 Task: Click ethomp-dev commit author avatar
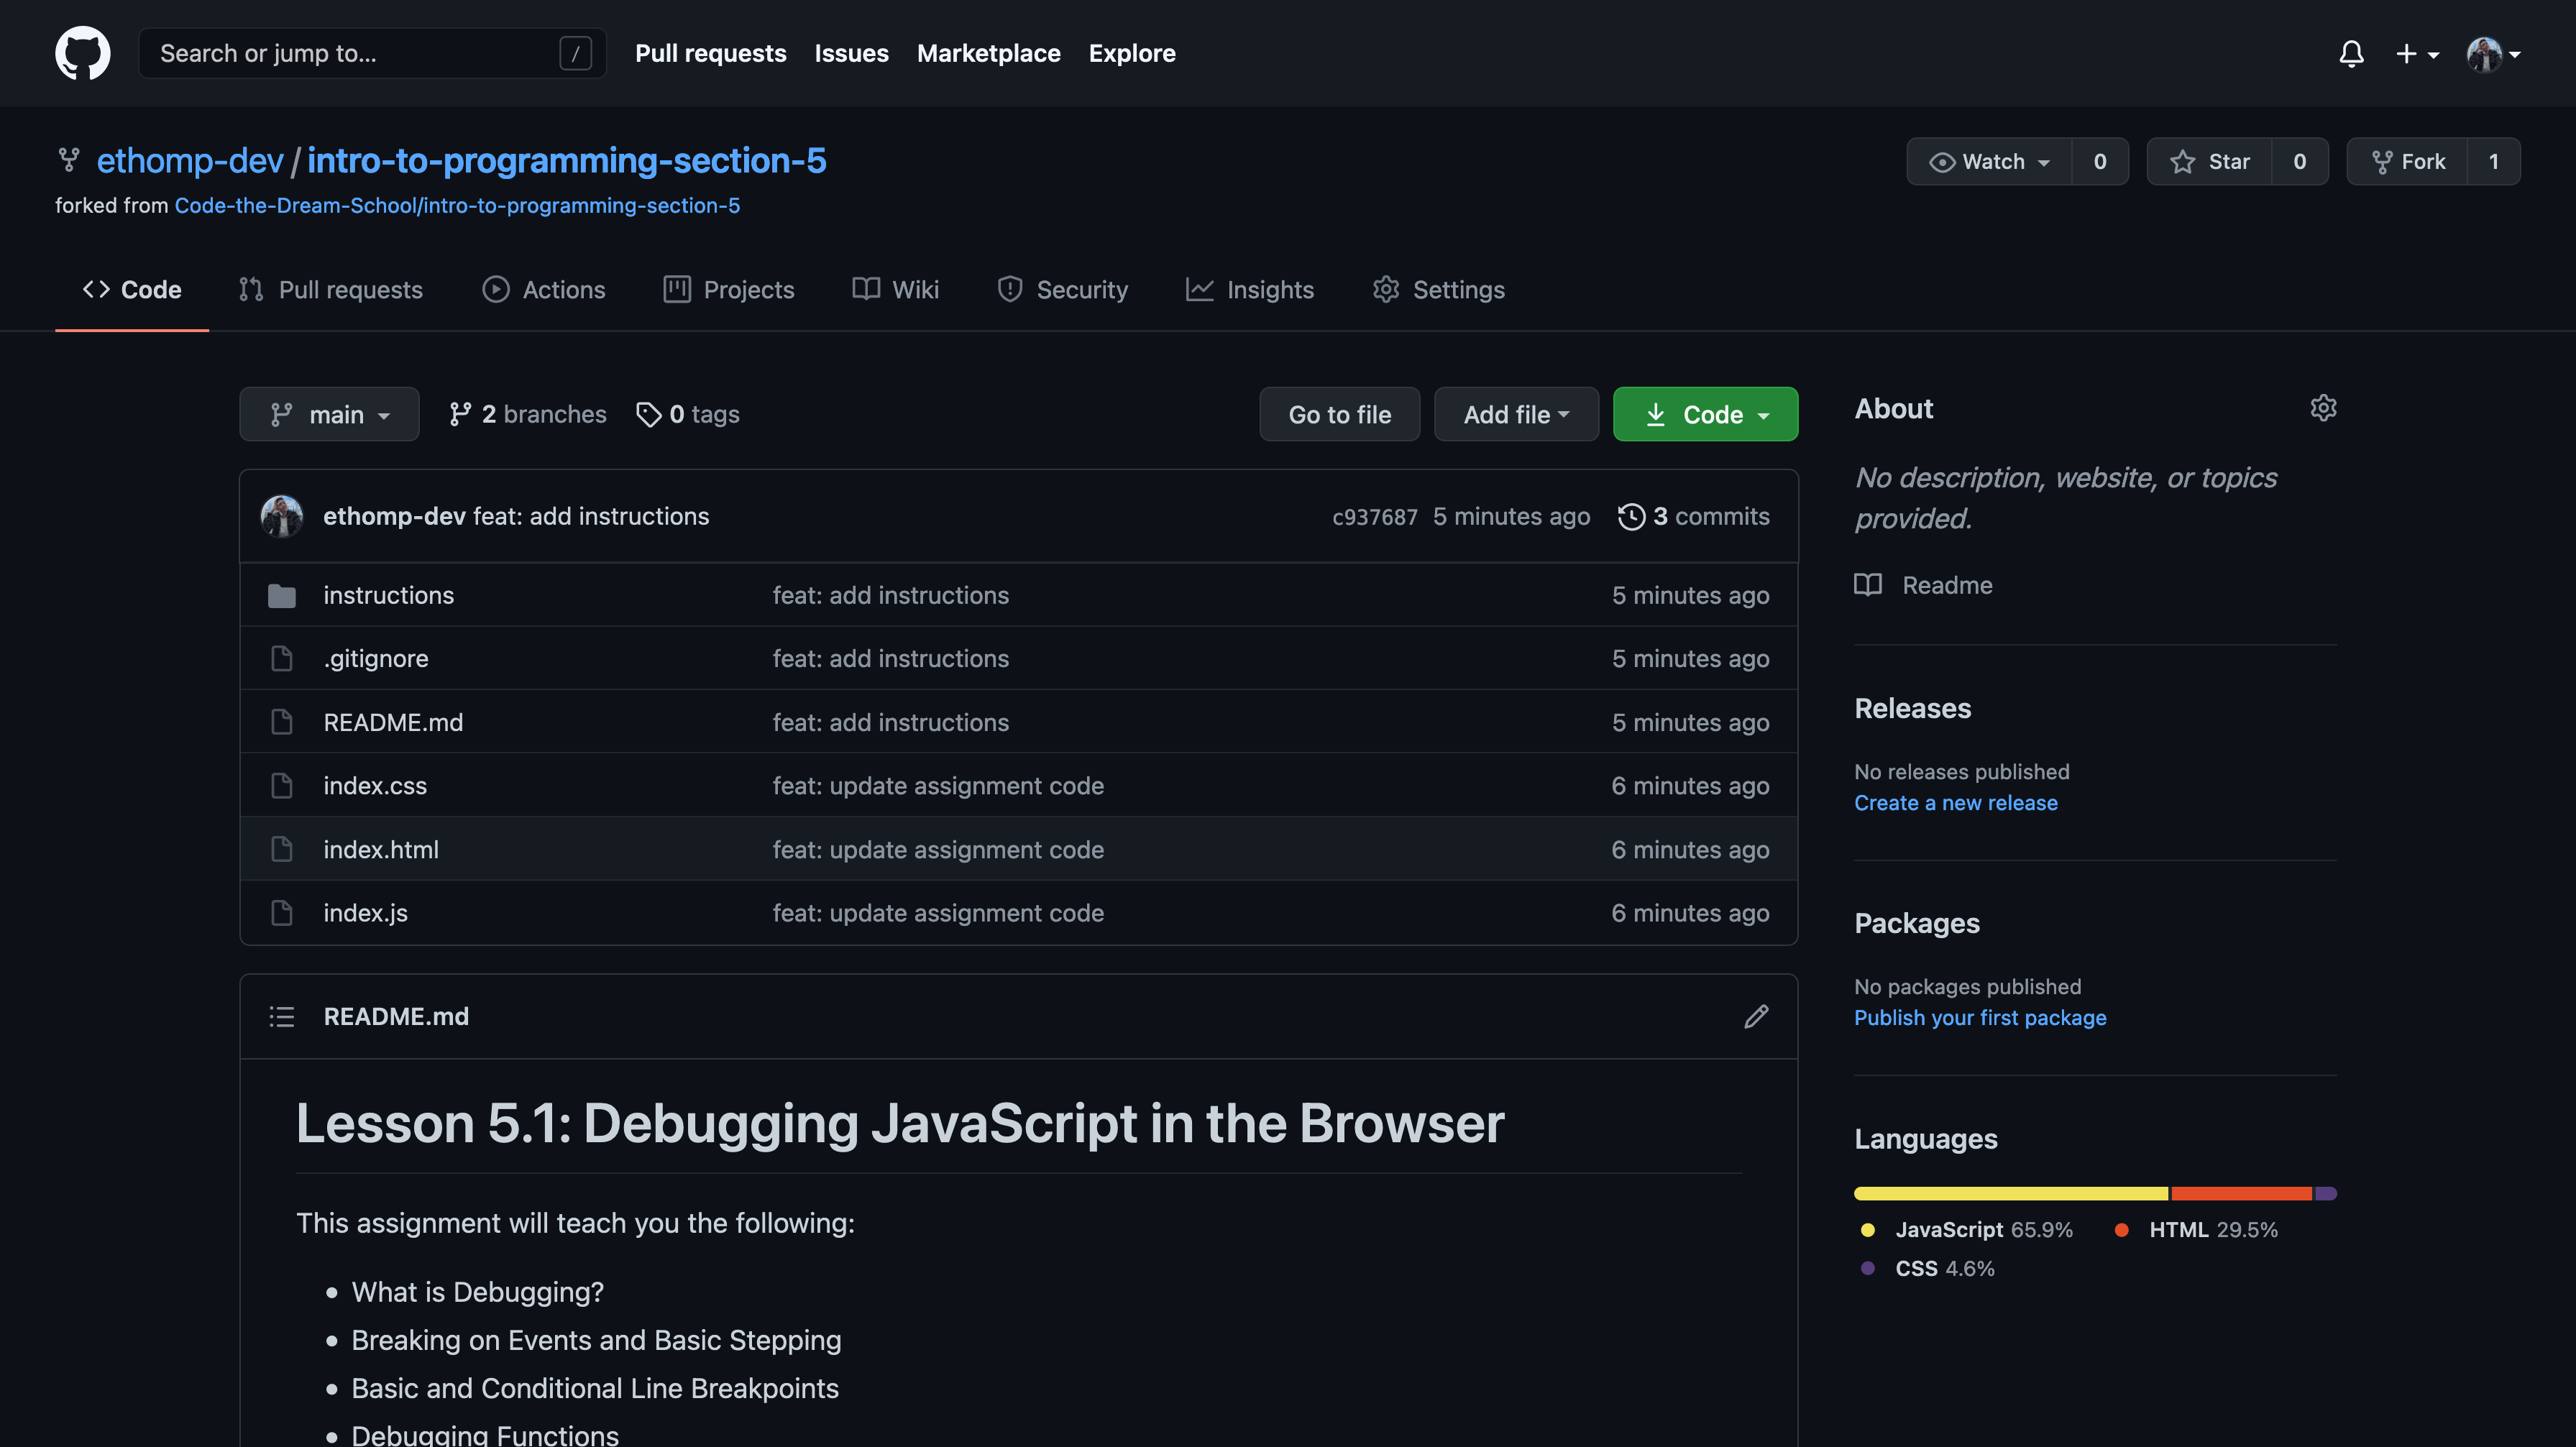coord(282,516)
